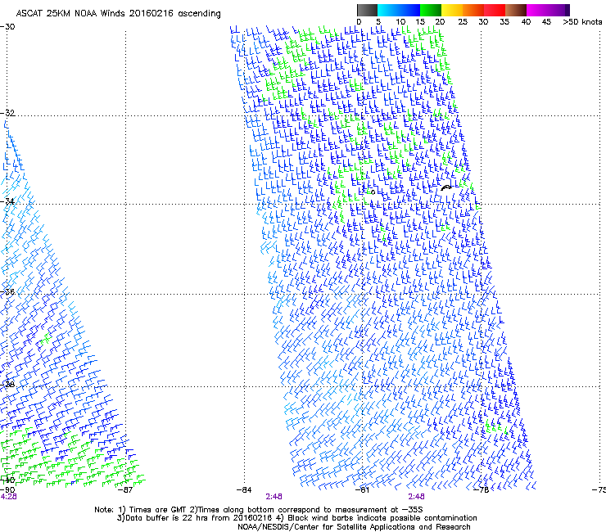
Task: Click the 'Times are GMT' note line
Action: (x=259, y=510)
